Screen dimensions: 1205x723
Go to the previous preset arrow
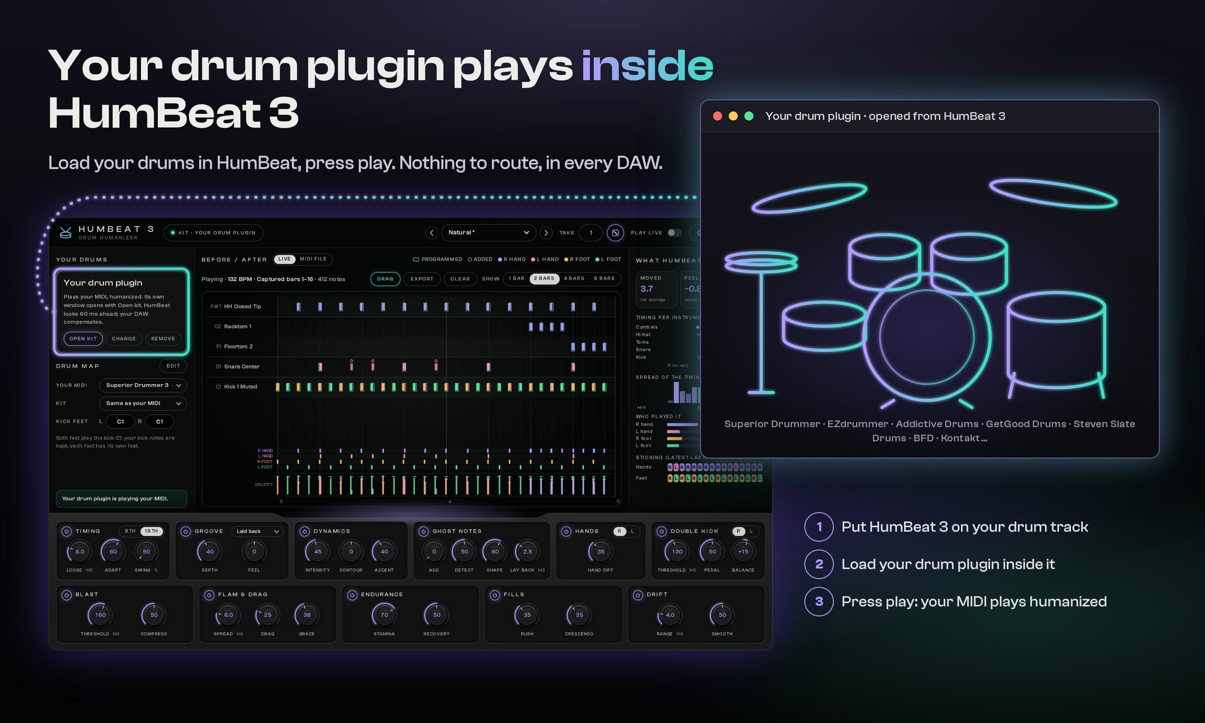click(431, 232)
